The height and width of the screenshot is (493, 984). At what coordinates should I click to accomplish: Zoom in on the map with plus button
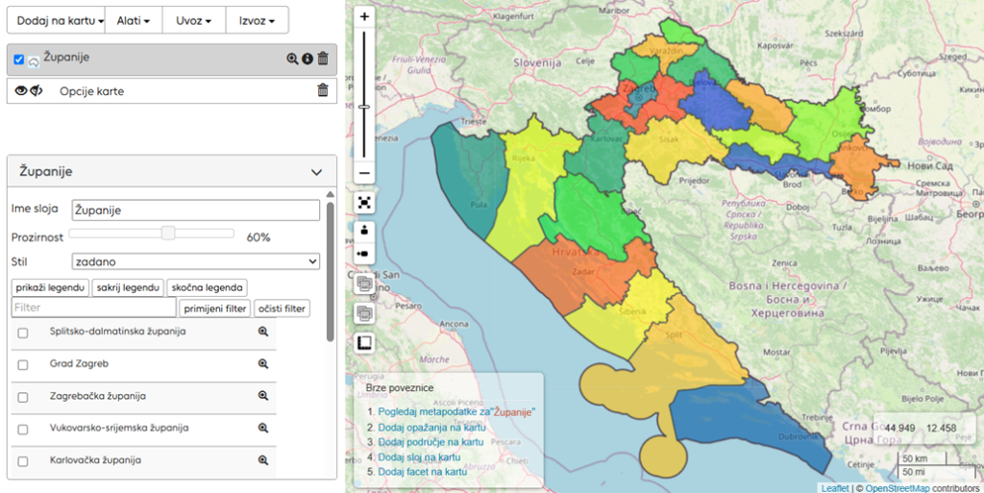click(364, 17)
